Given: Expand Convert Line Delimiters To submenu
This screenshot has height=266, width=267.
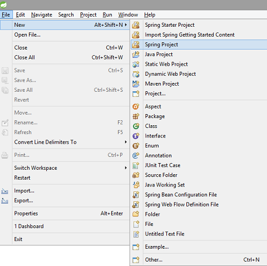Looking at the screenshot, I should [x=126, y=142].
